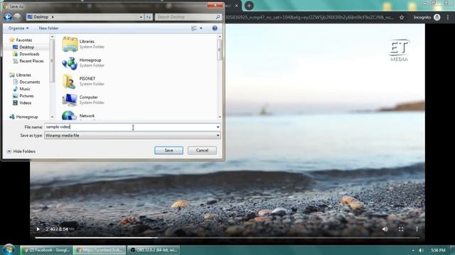Play the video in Chrome
The height and width of the screenshot is (255, 455).
click(x=38, y=229)
